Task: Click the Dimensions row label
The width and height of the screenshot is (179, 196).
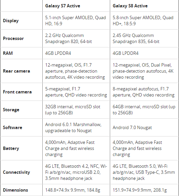Action: (x=15, y=190)
